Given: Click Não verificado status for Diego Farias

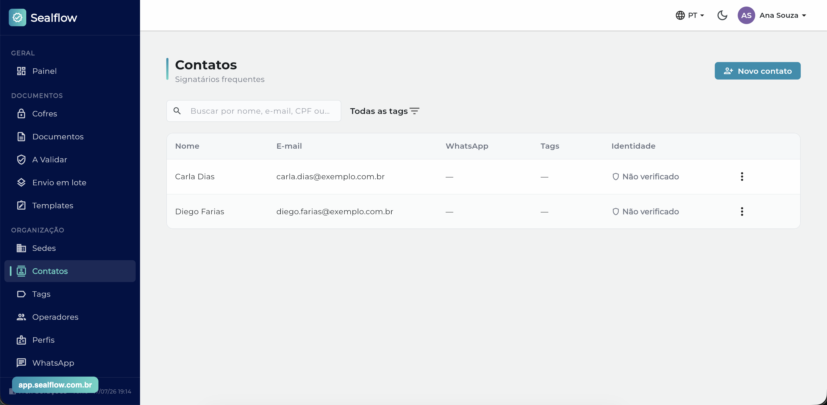Looking at the screenshot, I should pyautogui.click(x=645, y=212).
